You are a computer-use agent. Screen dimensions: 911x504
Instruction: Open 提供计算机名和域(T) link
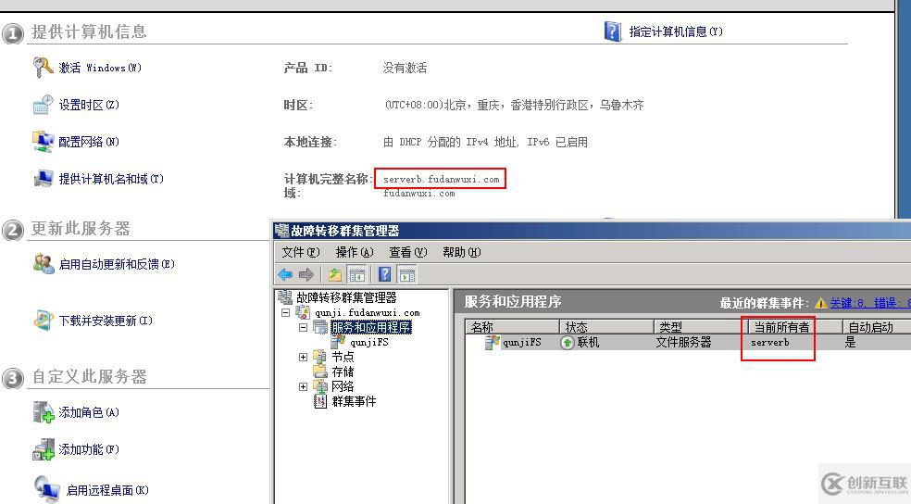pos(111,179)
